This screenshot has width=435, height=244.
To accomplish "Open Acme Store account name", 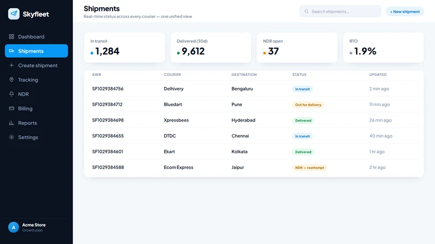I will click(x=34, y=225).
